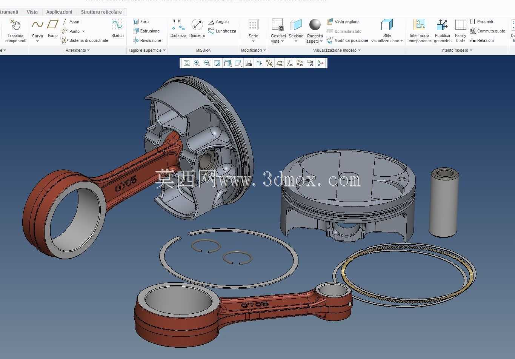Toggle Vista esplosa exploded view
Screen dimensions: 515x359
pos(343,22)
